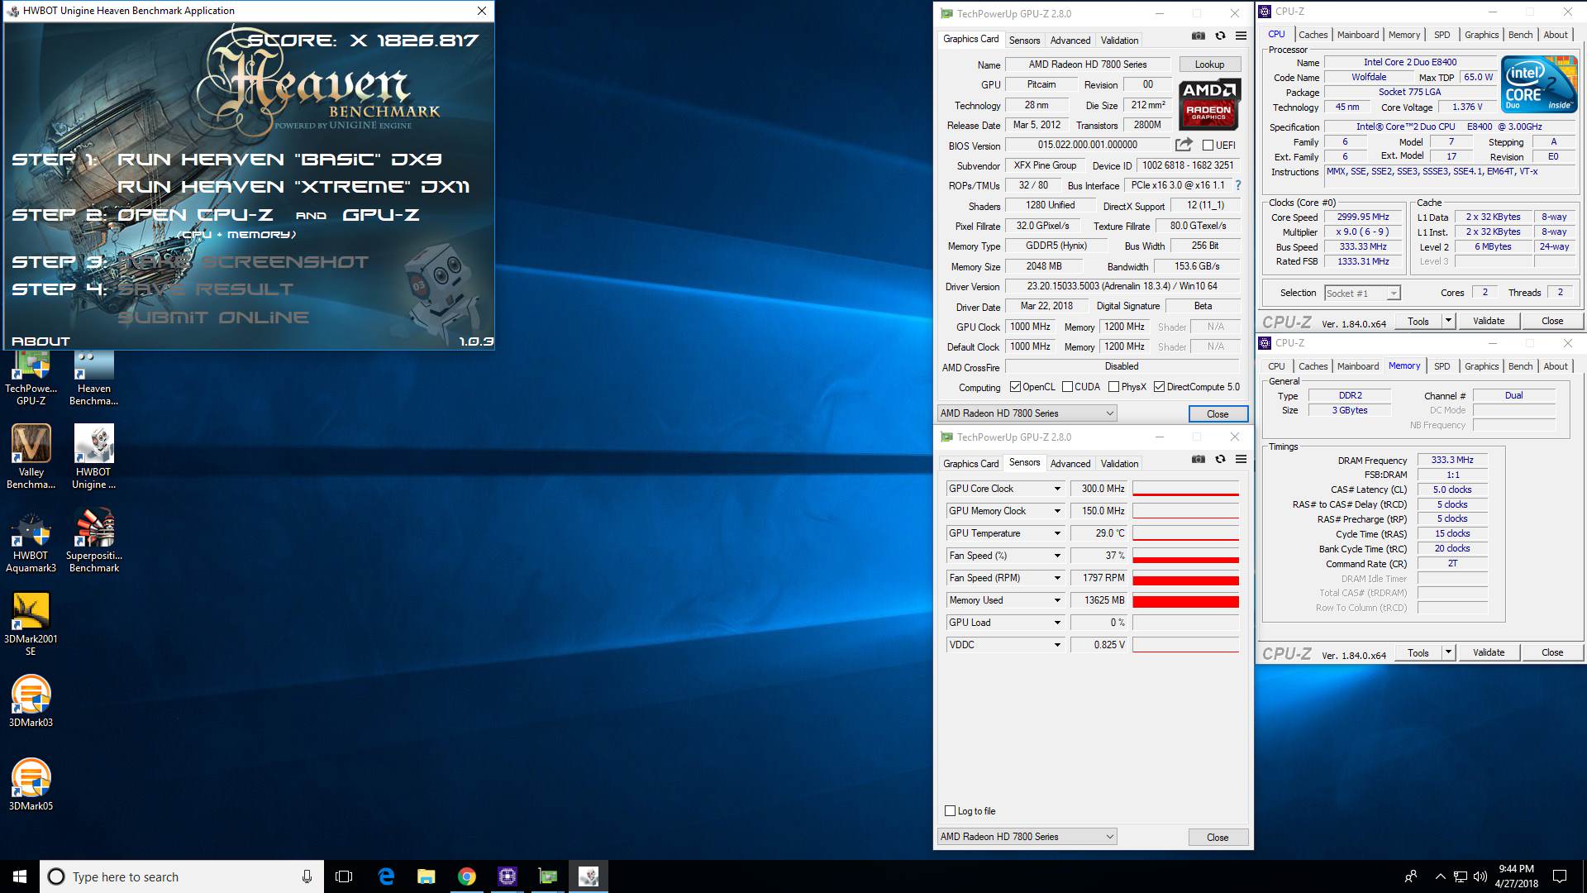Click Tools button in lower CPU-Z window
The image size is (1587, 893).
click(x=1418, y=652)
